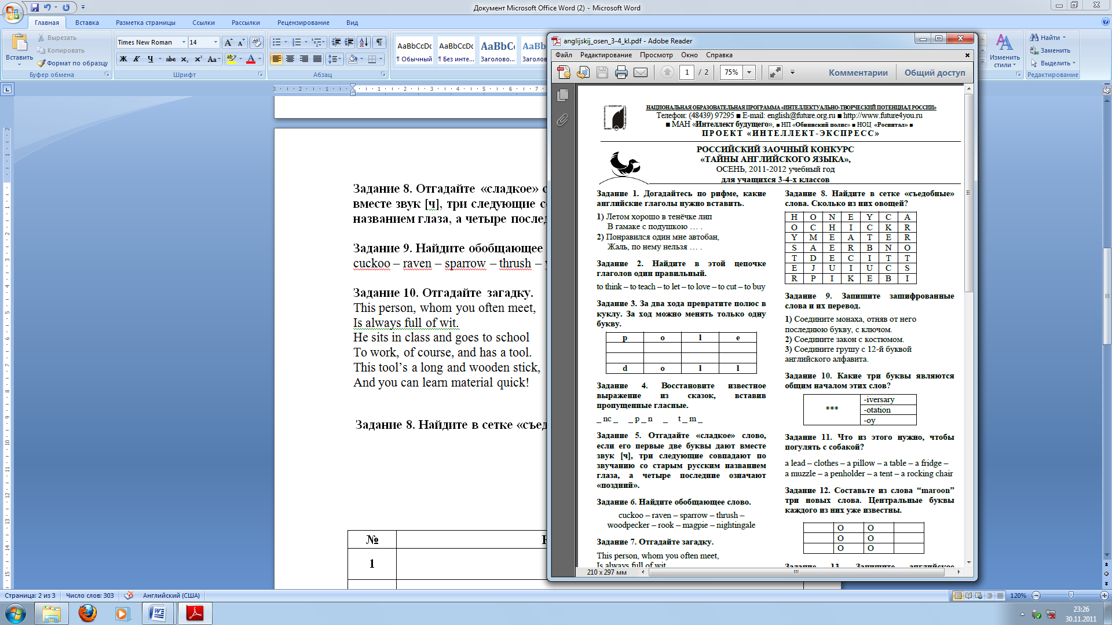Email the PDF via envelope icon

[x=641, y=72]
